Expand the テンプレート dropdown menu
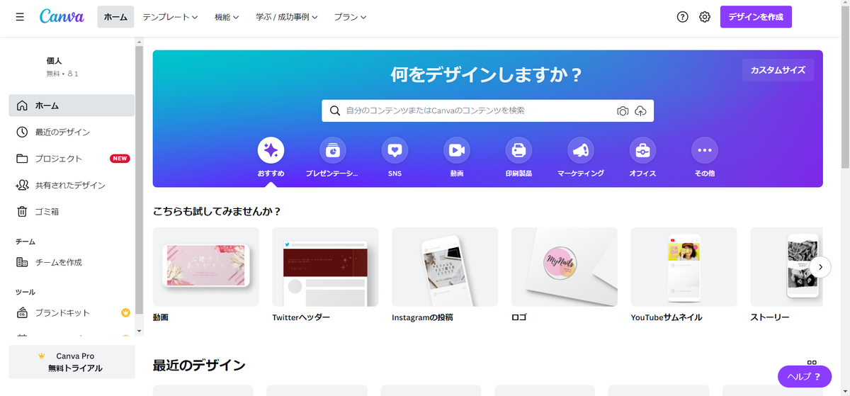This screenshot has height=396, width=850. 170,17
